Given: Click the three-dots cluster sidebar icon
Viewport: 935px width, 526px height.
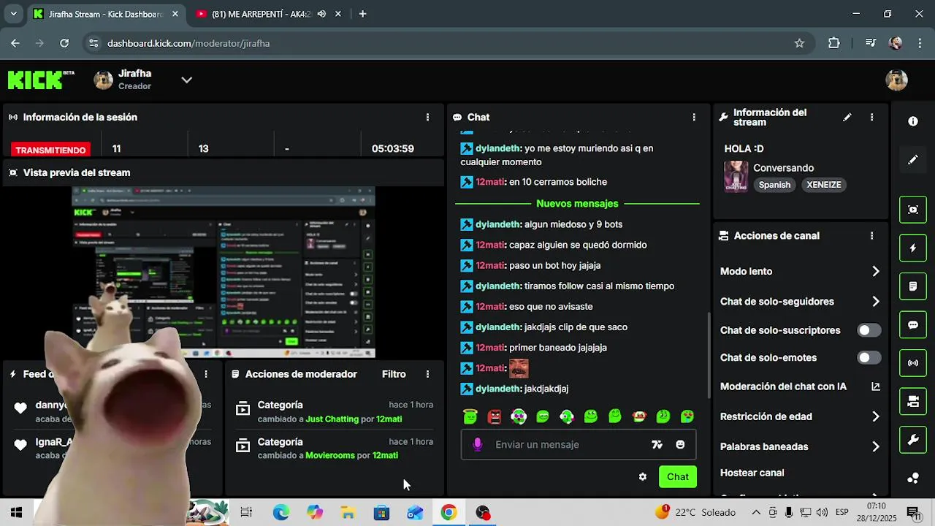Looking at the screenshot, I should tap(913, 478).
